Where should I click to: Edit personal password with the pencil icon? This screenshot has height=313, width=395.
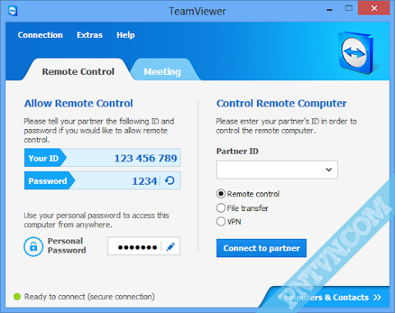[x=170, y=247]
